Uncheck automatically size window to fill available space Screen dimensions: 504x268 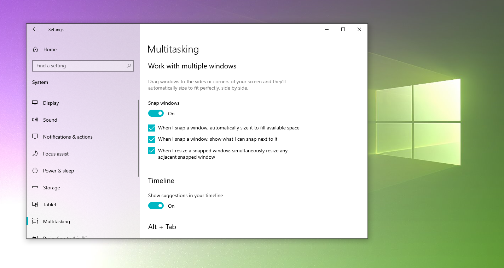pyautogui.click(x=152, y=128)
